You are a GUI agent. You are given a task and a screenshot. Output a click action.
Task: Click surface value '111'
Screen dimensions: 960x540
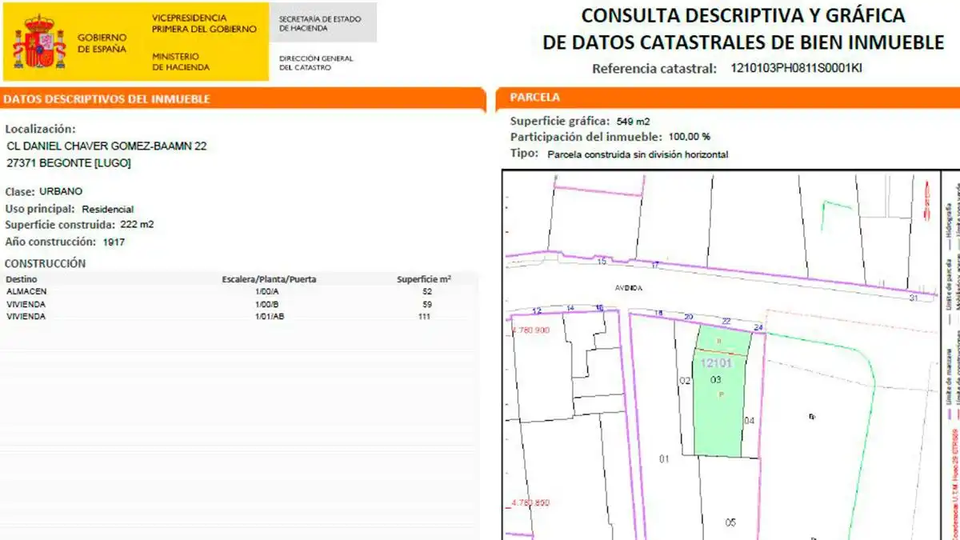(424, 317)
